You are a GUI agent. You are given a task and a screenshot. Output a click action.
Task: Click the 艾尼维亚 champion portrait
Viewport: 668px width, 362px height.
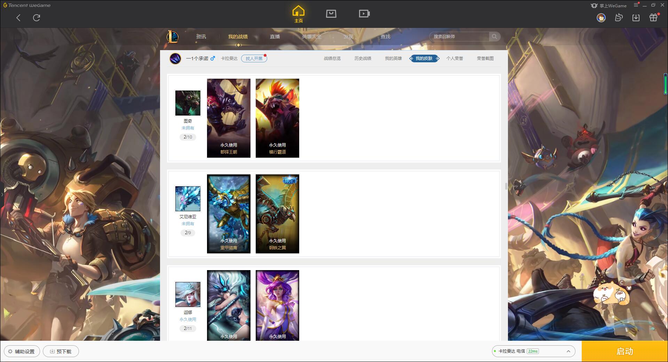[x=188, y=199]
